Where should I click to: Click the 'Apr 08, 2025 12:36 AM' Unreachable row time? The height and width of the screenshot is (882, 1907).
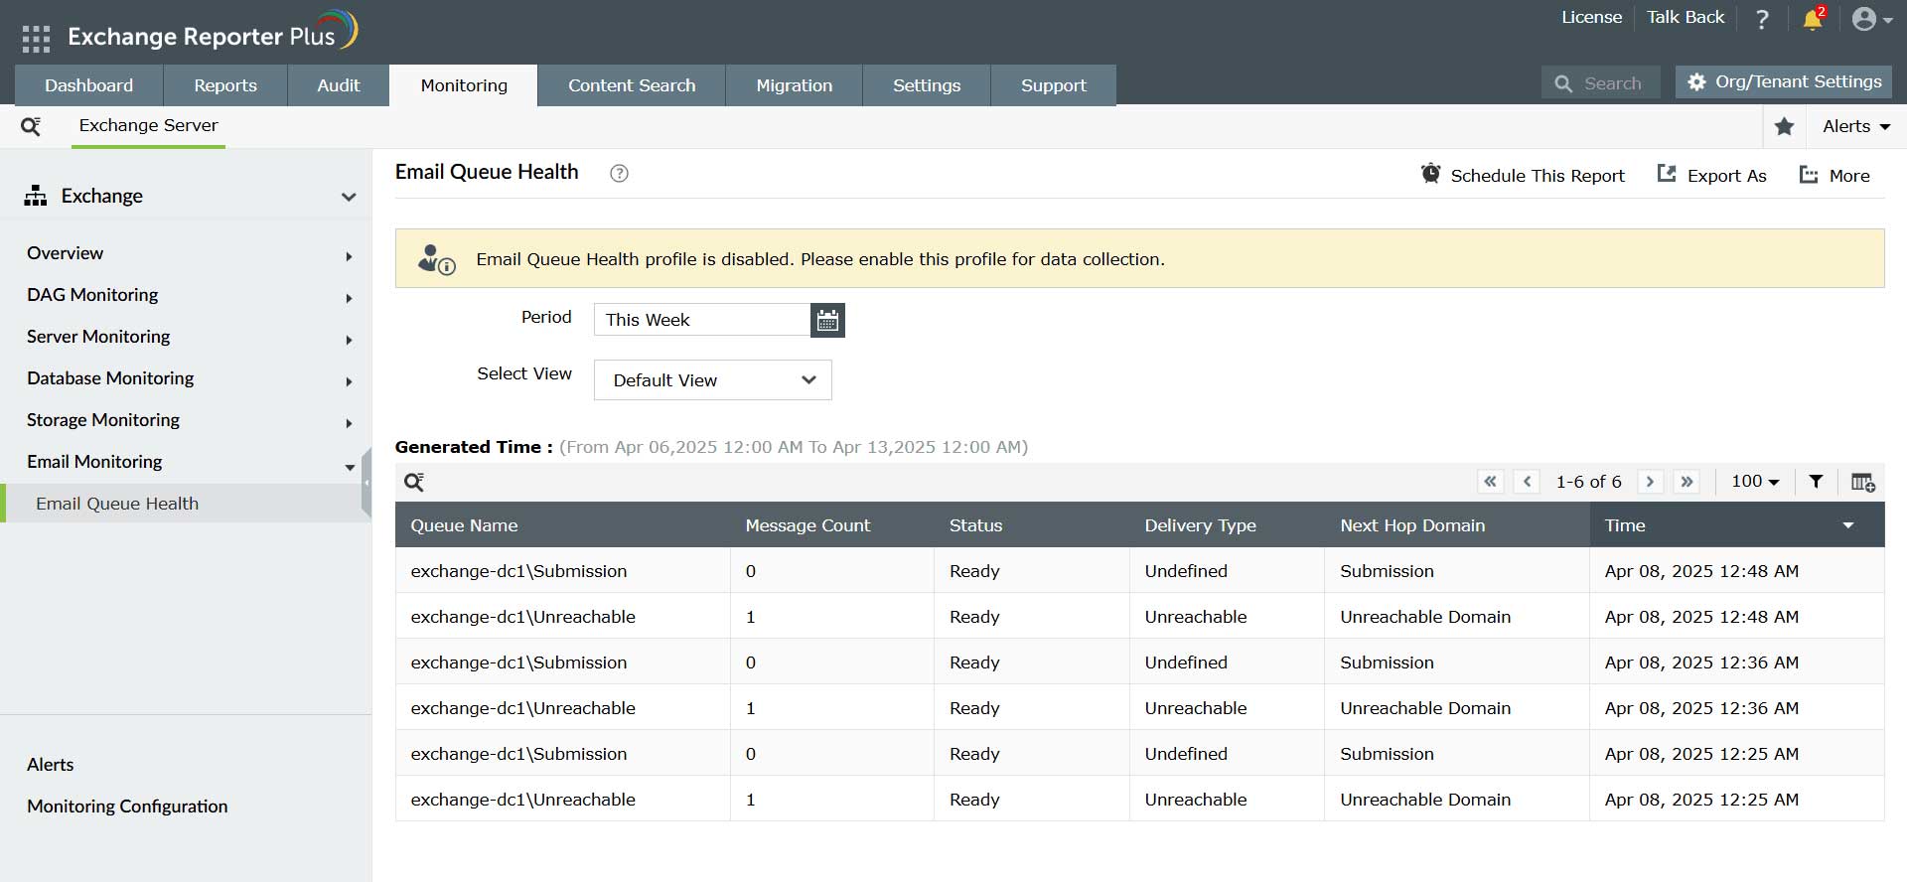1701,708
